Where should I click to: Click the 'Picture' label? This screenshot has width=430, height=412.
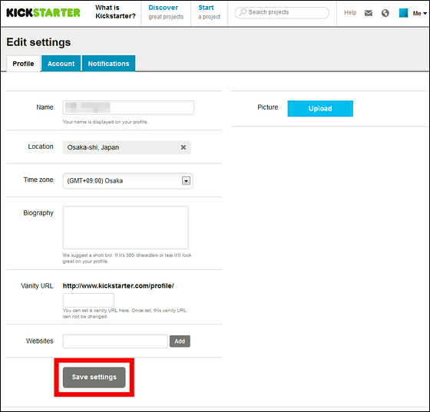click(268, 107)
